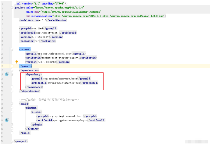This screenshot has height=144, width=211.
Task: Click the groupId org.springframework.boot on line 28
Action: click(66, 116)
